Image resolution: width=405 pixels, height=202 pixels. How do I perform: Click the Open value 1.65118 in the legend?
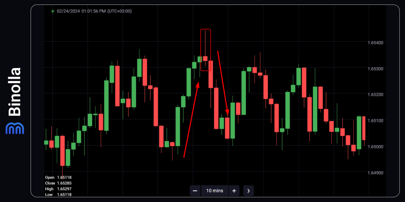pos(65,177)
